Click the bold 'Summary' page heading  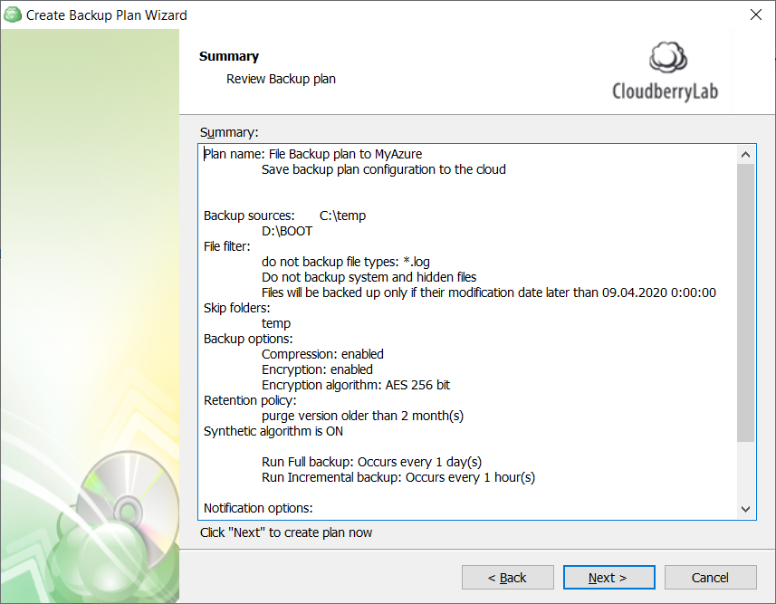(229, 56)
